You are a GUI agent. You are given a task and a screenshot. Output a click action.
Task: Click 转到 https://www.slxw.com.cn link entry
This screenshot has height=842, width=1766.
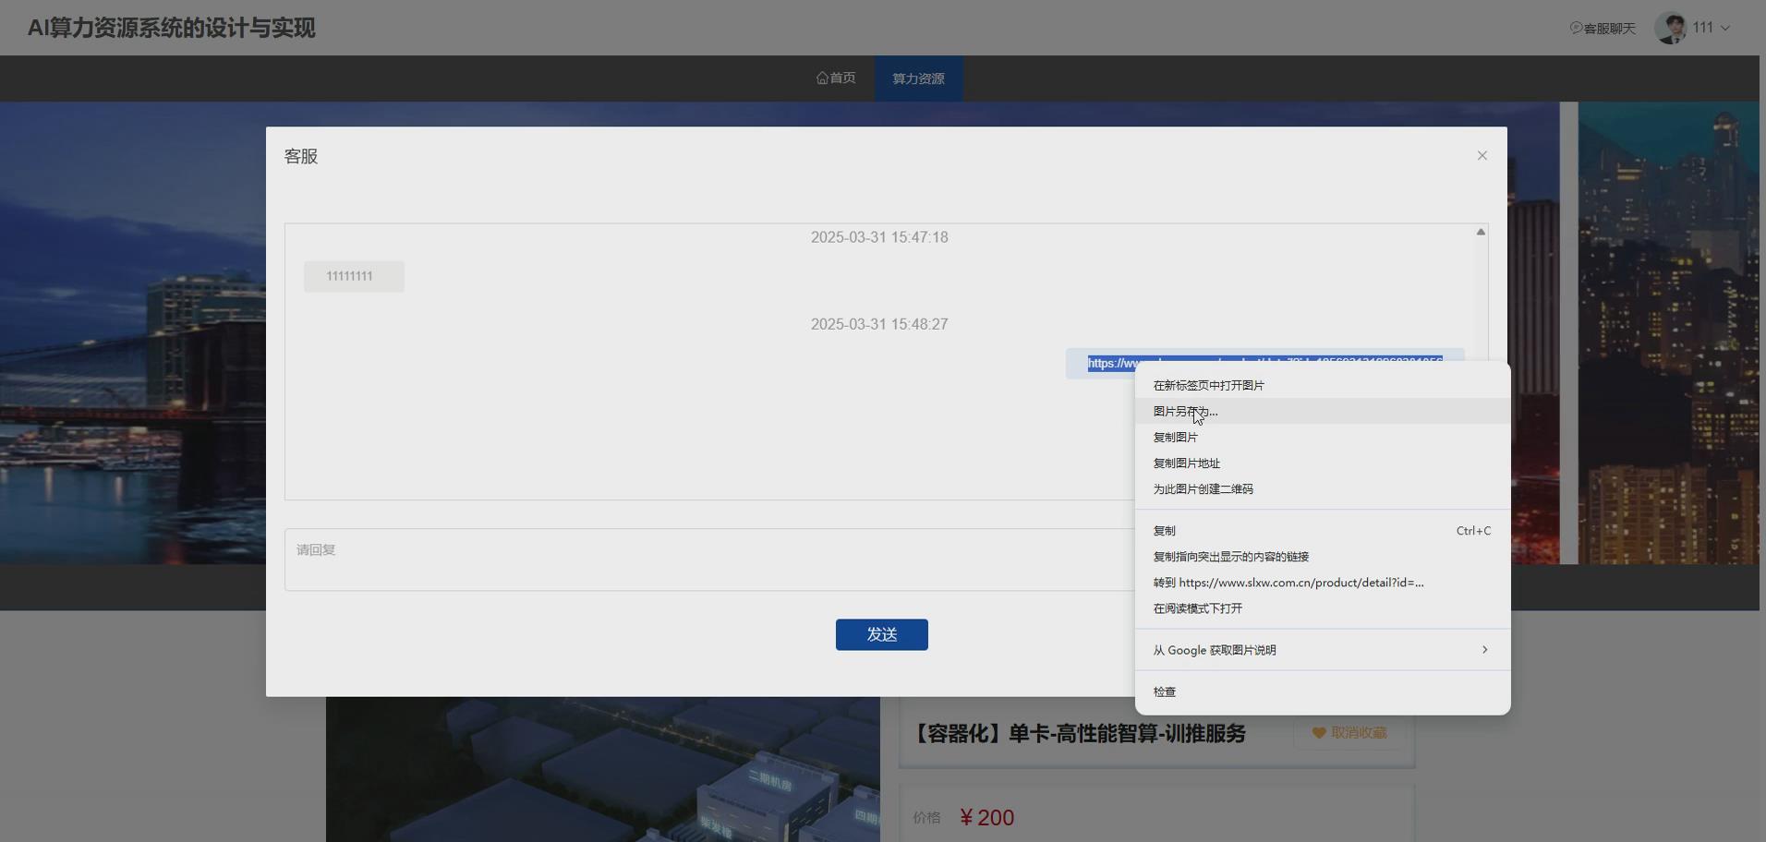coord(1288,583)
